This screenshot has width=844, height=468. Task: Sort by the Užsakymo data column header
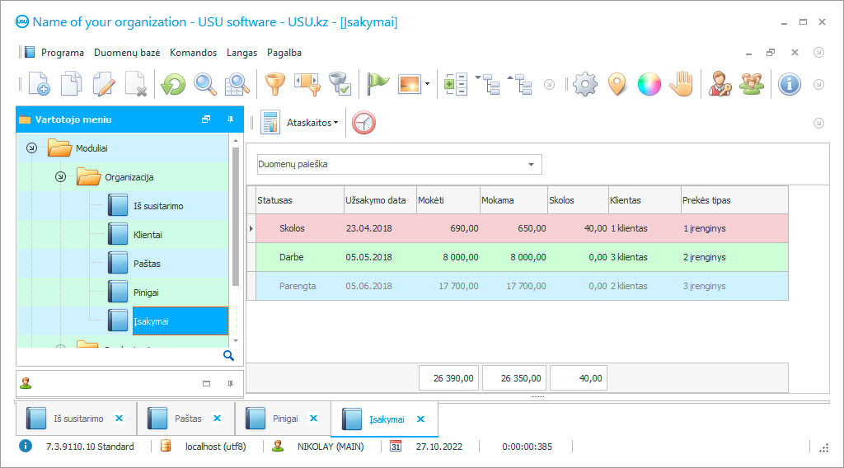[x=375, y=200]
